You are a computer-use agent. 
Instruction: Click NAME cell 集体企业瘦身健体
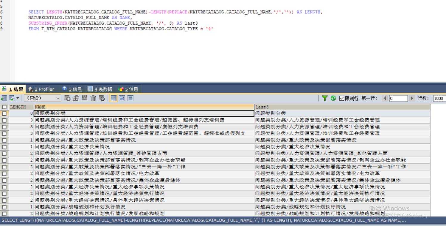(144, 180)
